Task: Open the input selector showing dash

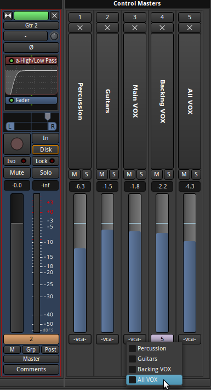Action: click(x=26, y=36)
